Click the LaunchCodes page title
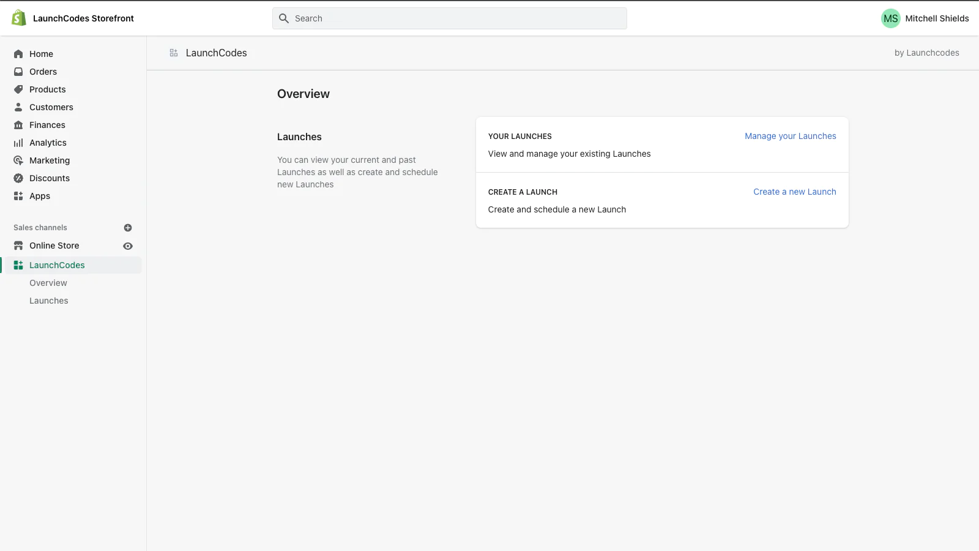The height and width of the screenshot is (551, 979). tap(217, 53)
